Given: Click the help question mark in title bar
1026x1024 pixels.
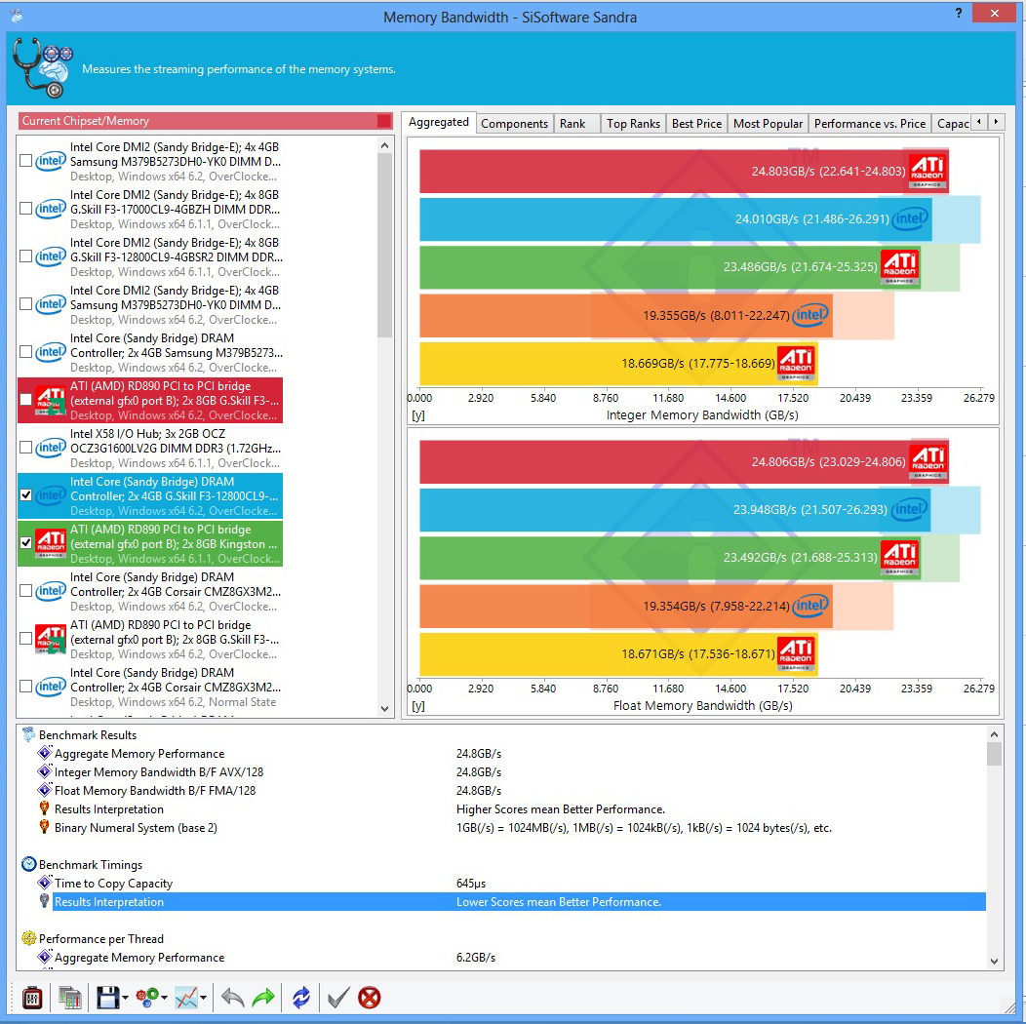Looking at the screenshot, I should pos(958,13).
